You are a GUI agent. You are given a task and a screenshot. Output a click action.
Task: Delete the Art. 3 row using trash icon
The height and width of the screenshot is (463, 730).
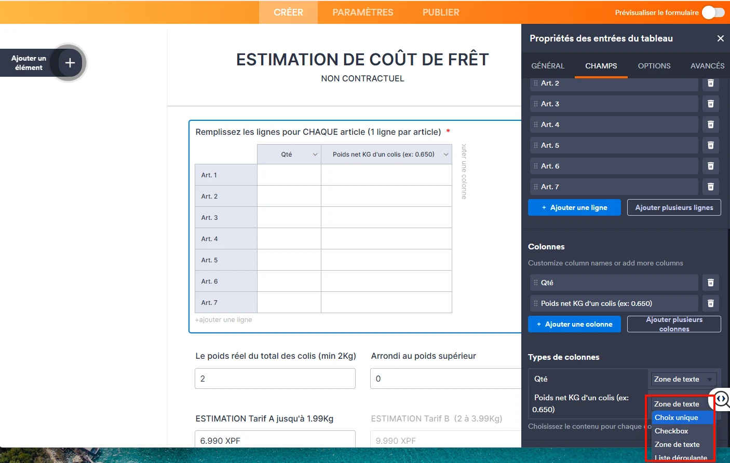tap(710, 104)
